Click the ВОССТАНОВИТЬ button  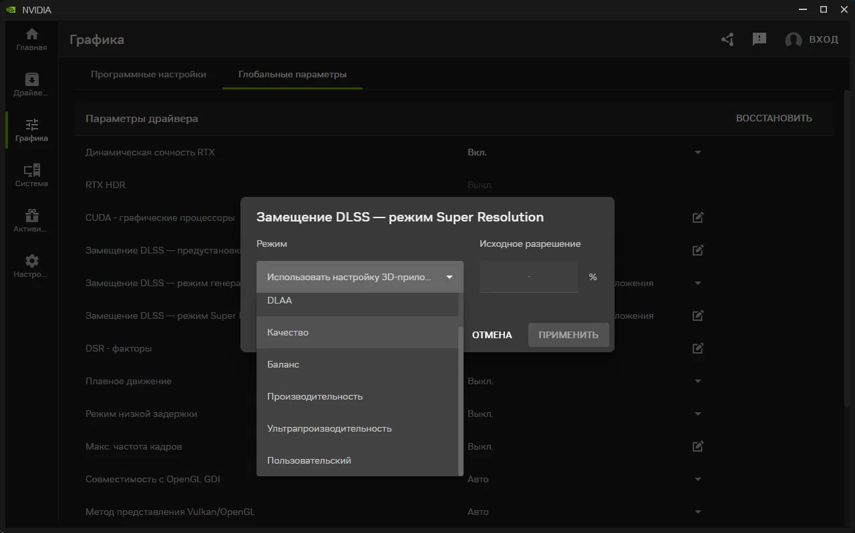[x=774, y=118]
